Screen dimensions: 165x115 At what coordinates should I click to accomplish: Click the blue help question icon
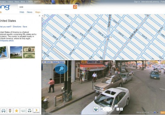[155, 112]
